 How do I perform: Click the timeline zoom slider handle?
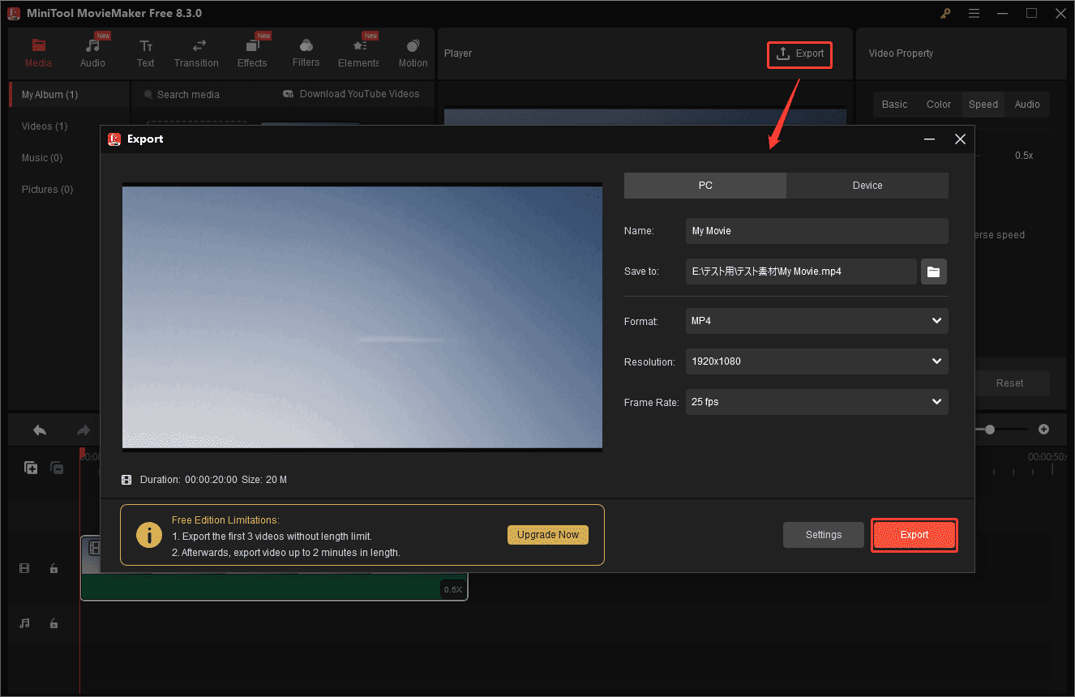click(x=990, y=430)
